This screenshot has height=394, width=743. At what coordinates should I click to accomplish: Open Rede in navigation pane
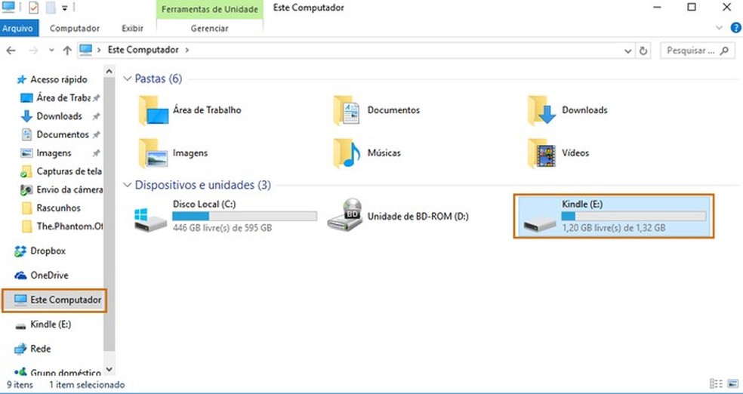32,349
